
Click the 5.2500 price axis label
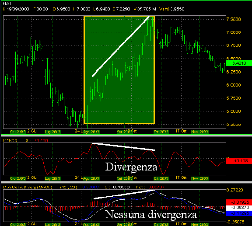[234, 124]
